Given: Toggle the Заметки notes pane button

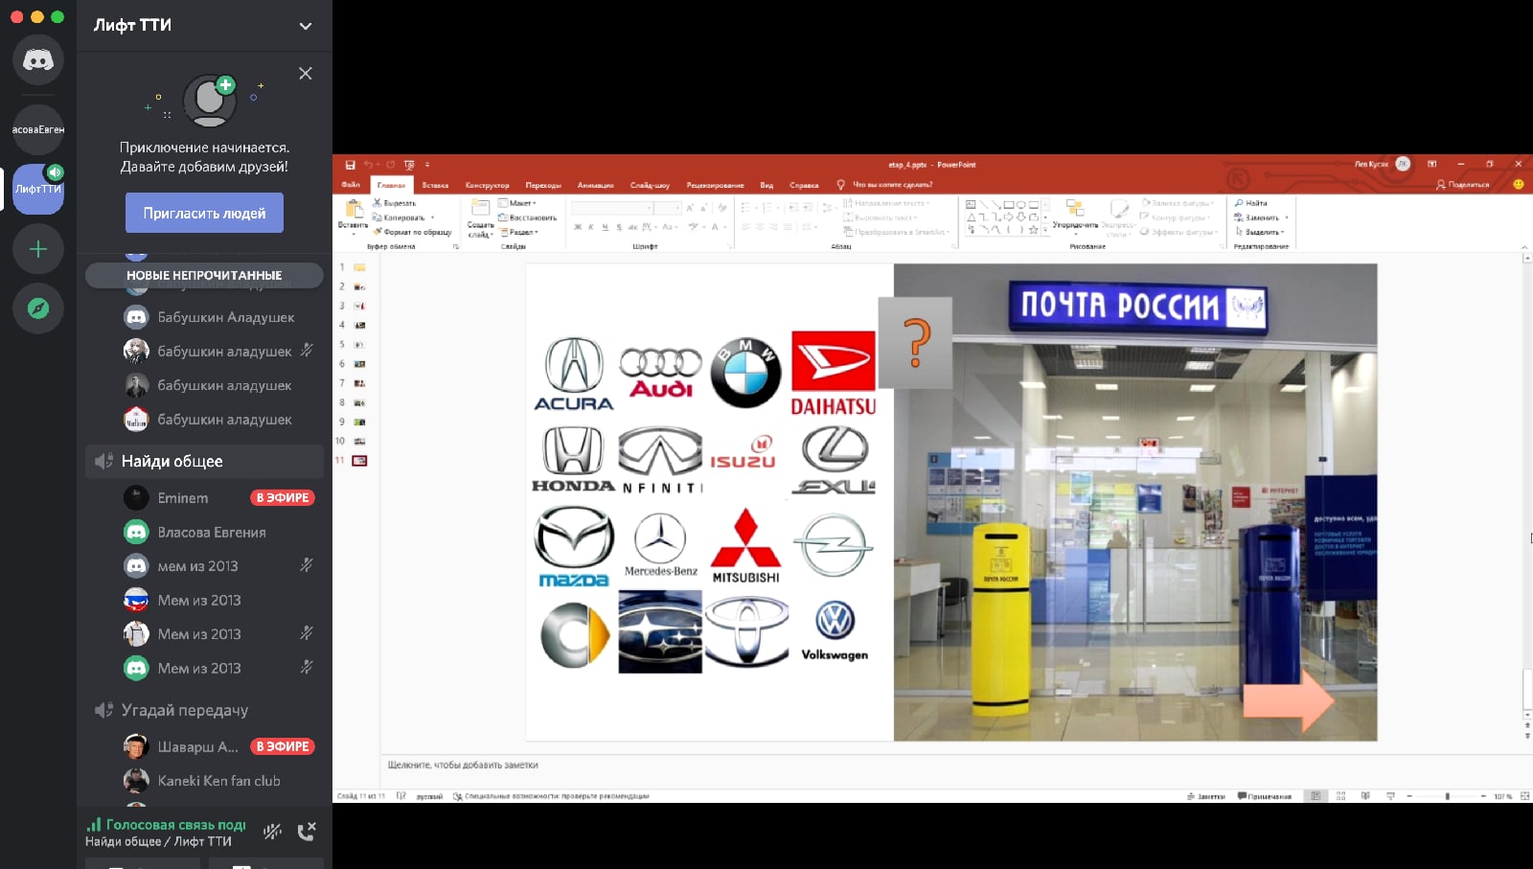Looking at the screenshot, I should [x=1206, y=796].
